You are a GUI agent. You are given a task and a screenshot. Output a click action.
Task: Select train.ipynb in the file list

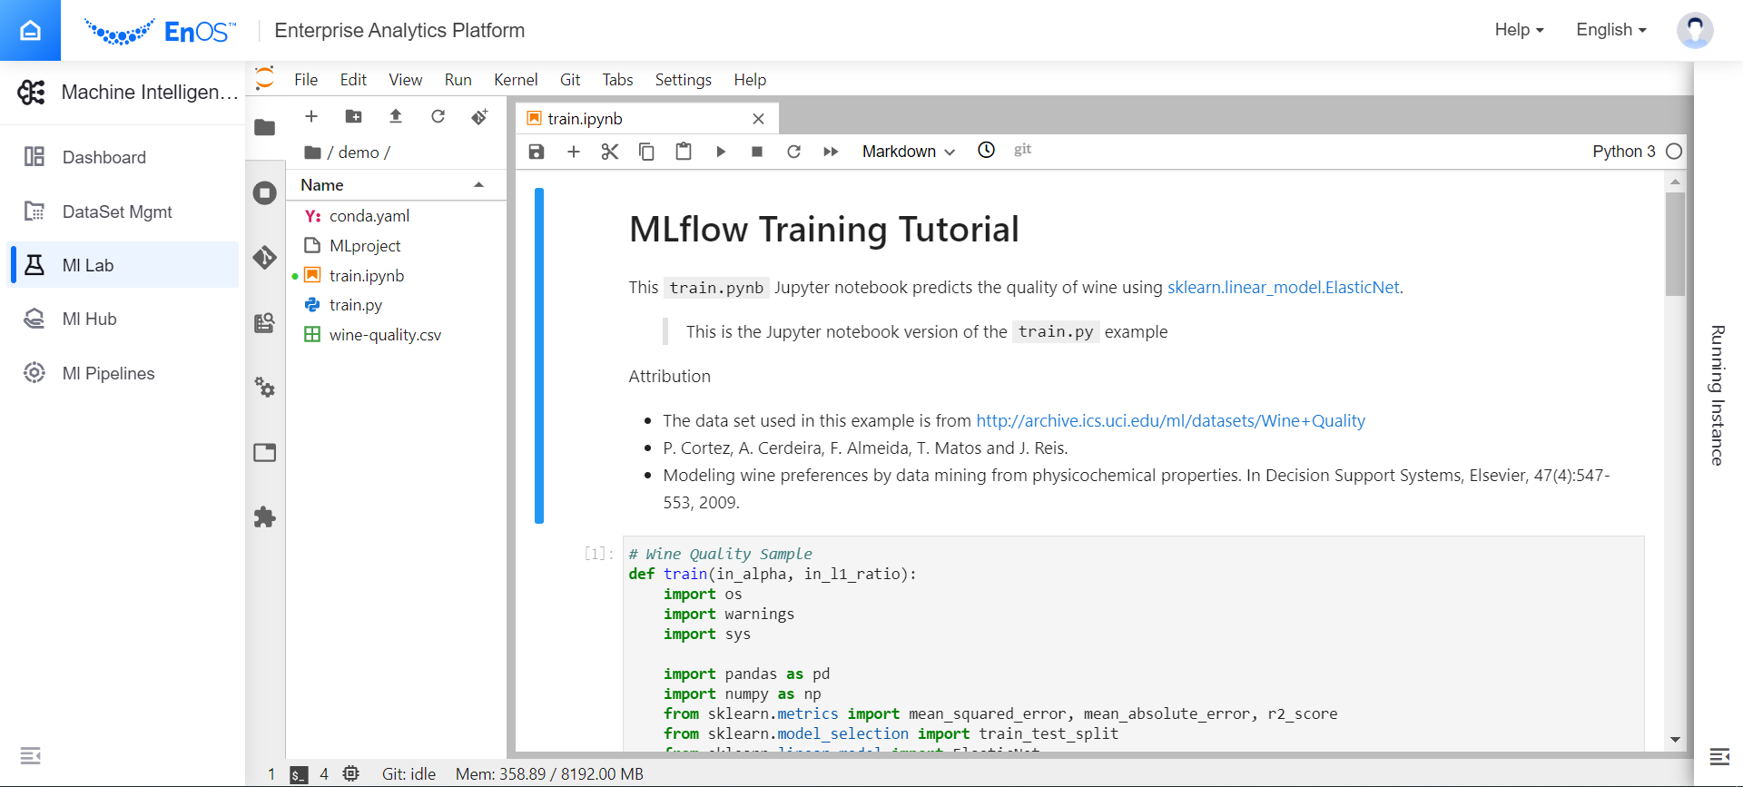[396, 276]
